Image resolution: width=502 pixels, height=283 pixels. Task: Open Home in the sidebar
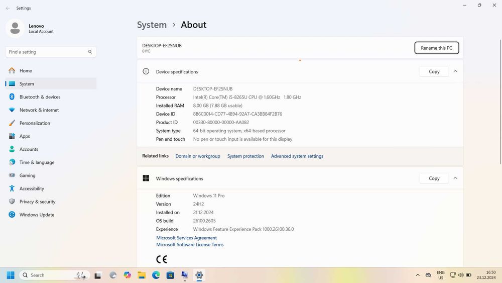click(x=51, y=70)
